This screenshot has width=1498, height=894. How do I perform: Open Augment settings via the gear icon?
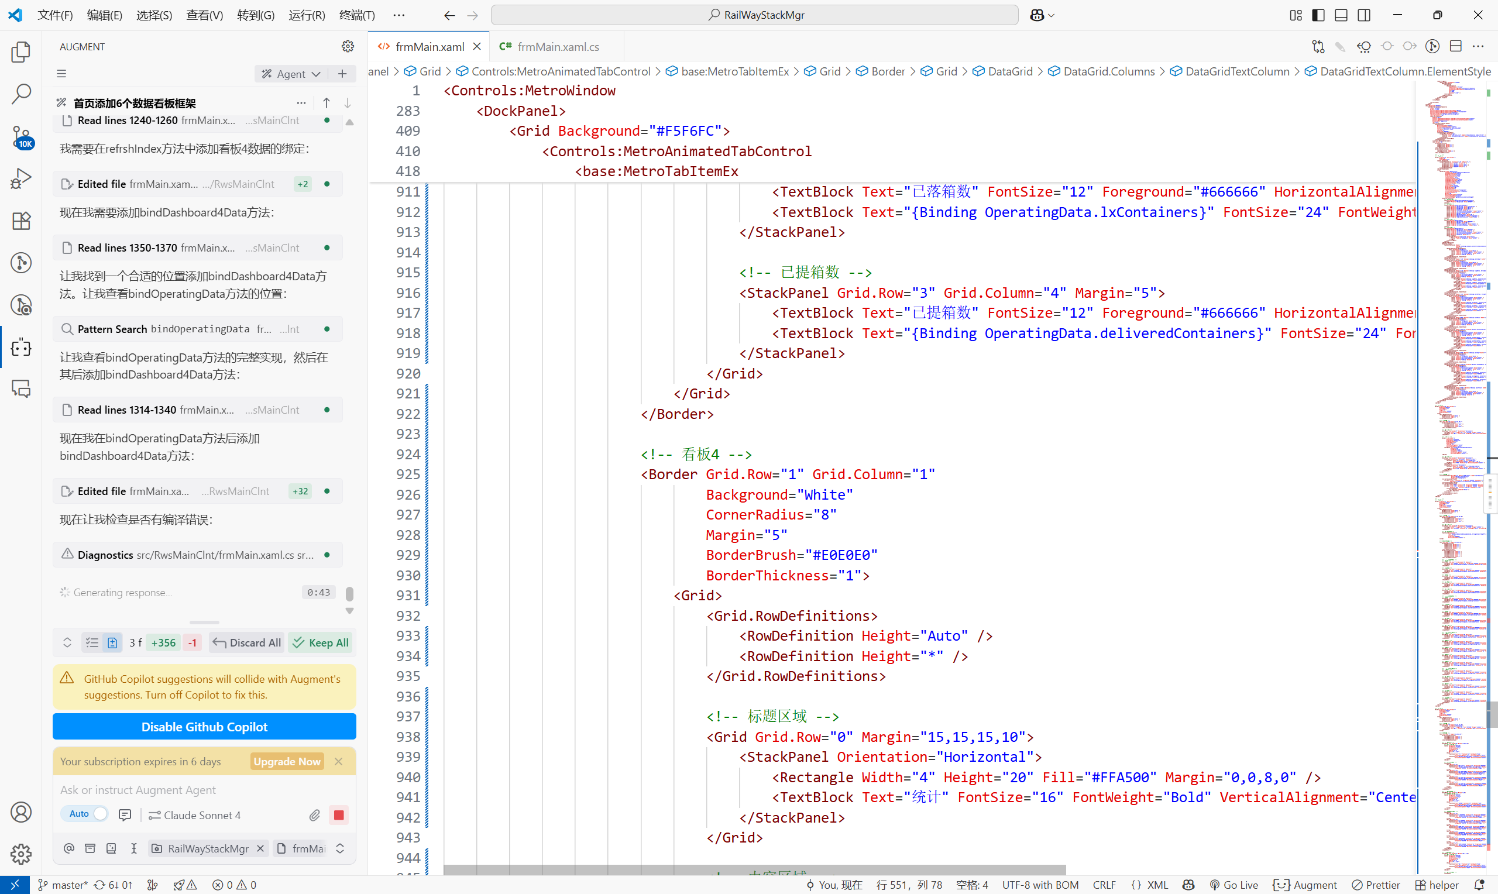[x=348, y=46]
